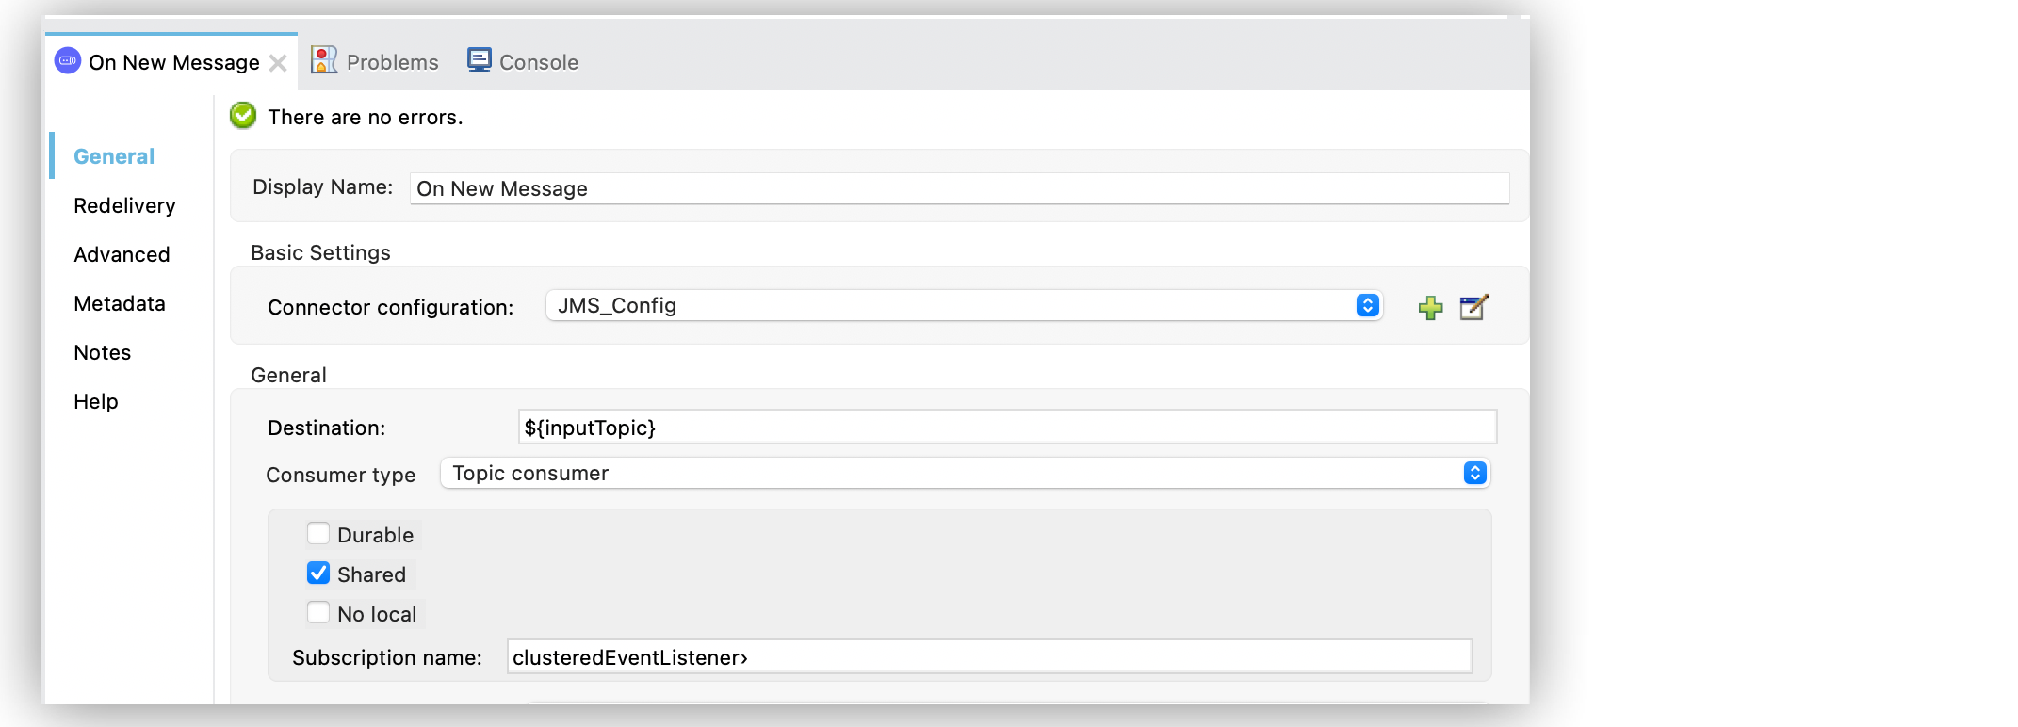Open the Connector configuration dropdown
Screen dimensions: 2018x727
[963, 306]
